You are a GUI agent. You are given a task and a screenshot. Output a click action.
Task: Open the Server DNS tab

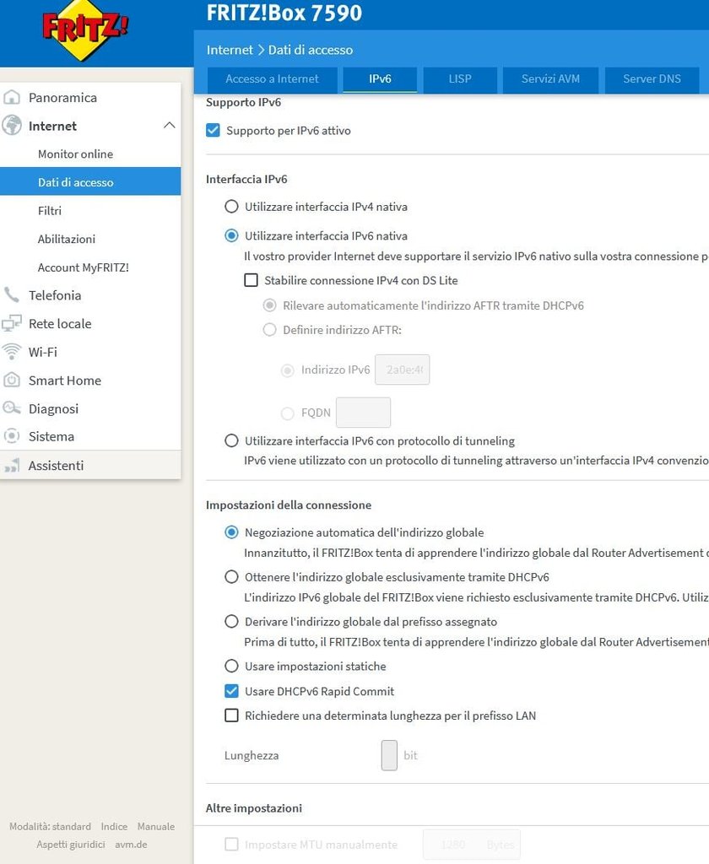pyautogui.click(x=652, y=78)
